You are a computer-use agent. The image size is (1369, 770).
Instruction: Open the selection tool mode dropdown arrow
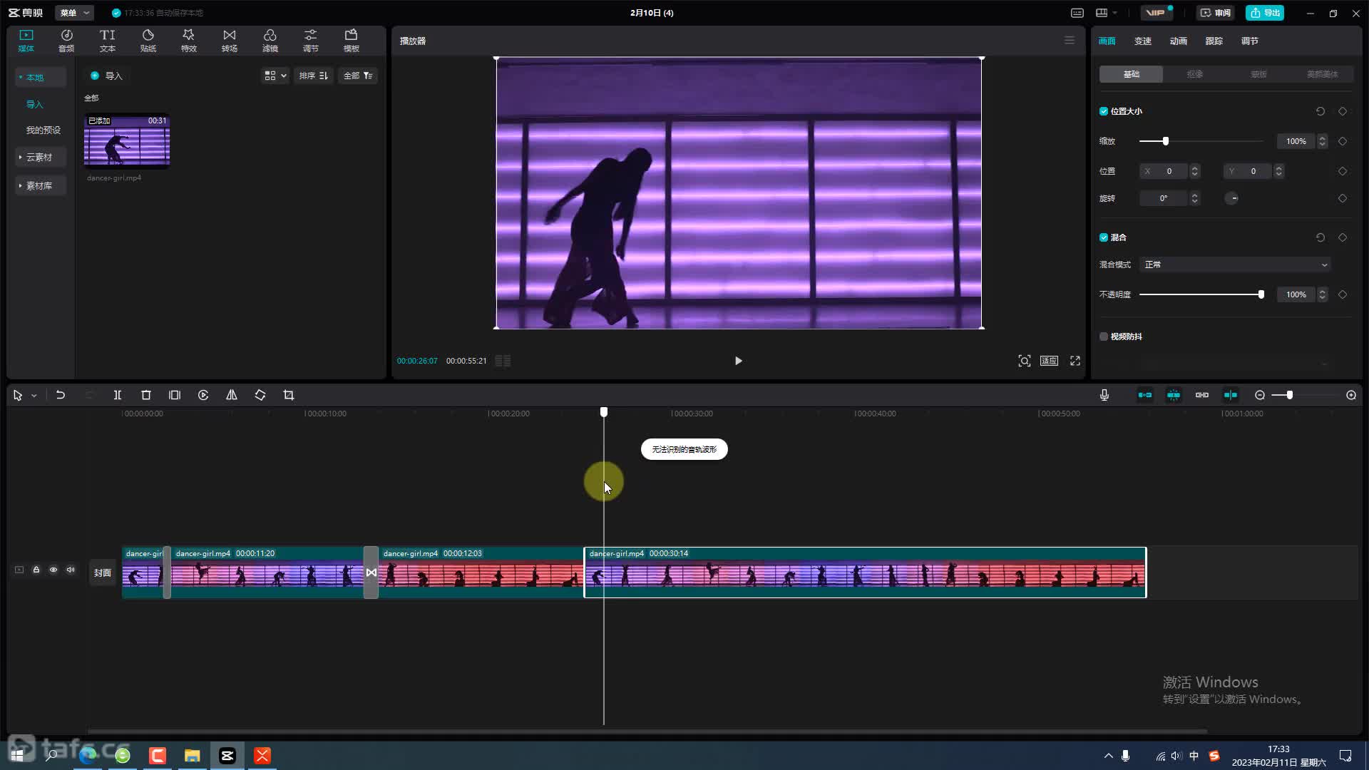pos(34,396)
